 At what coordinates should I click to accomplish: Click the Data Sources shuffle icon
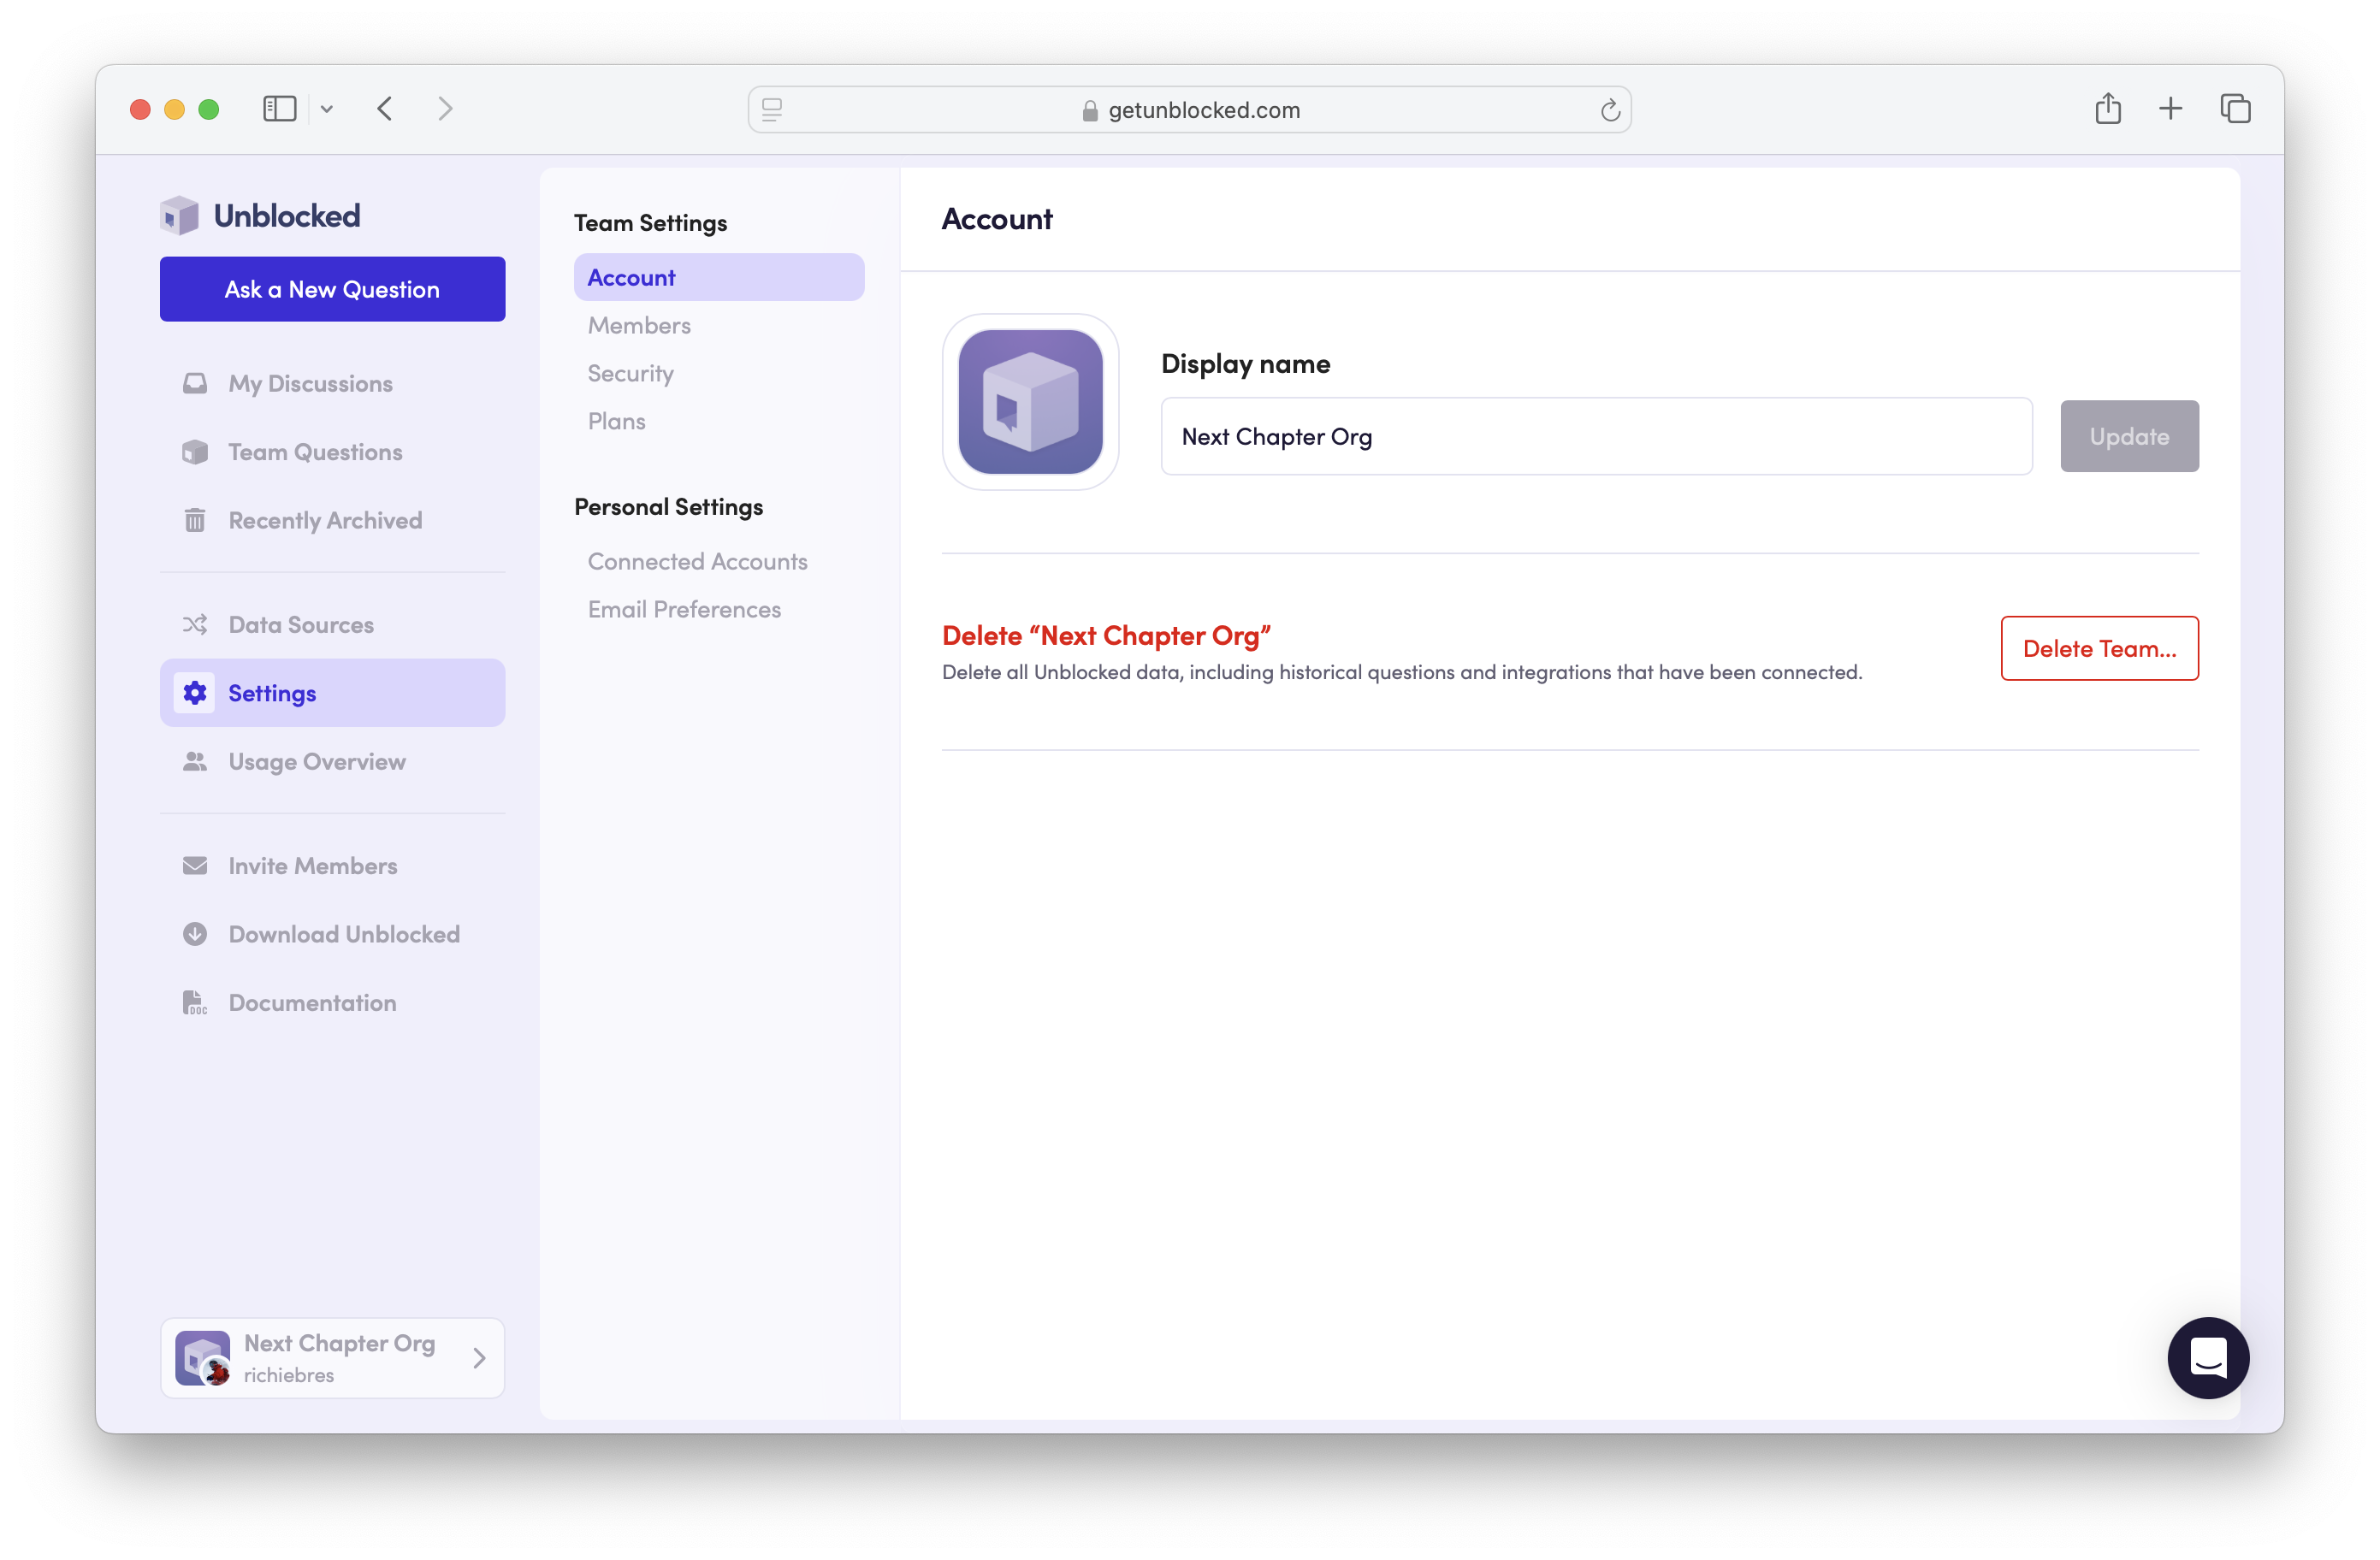click(195, 625)
